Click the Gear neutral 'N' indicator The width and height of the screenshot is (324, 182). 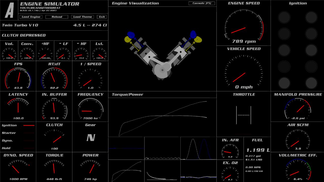coord(90,138)
